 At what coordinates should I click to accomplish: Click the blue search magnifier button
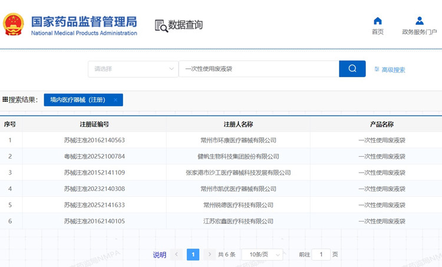pyautogui.click(x=352, y=68)
